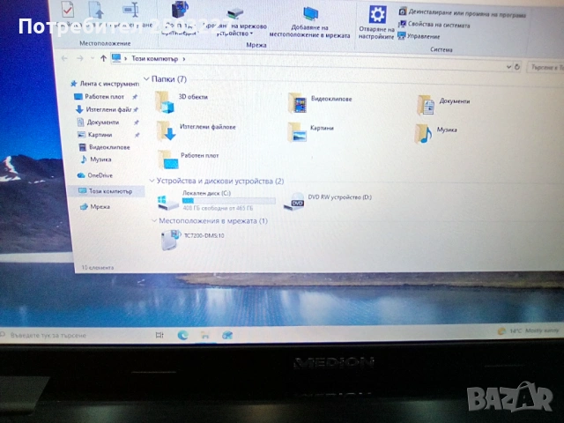The width and height of the screenshot is (564, 423).
Task: Open the Музика folder in main pane
Action: (435, 133)
